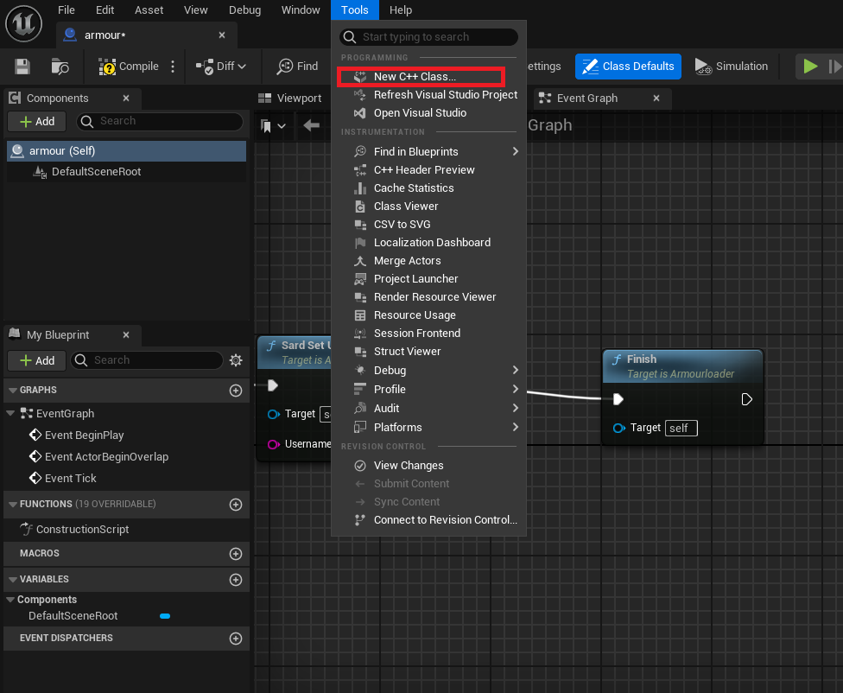
Task: Collapse the EventGraph tree item
Action: tap(10, 413)
